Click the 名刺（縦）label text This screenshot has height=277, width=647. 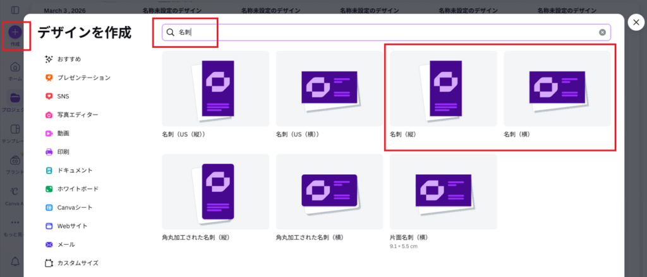point(402,134)
